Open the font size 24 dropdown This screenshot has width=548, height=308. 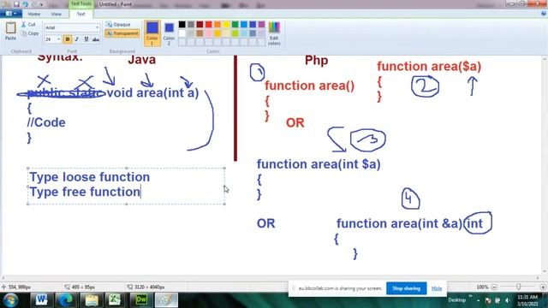58,39
